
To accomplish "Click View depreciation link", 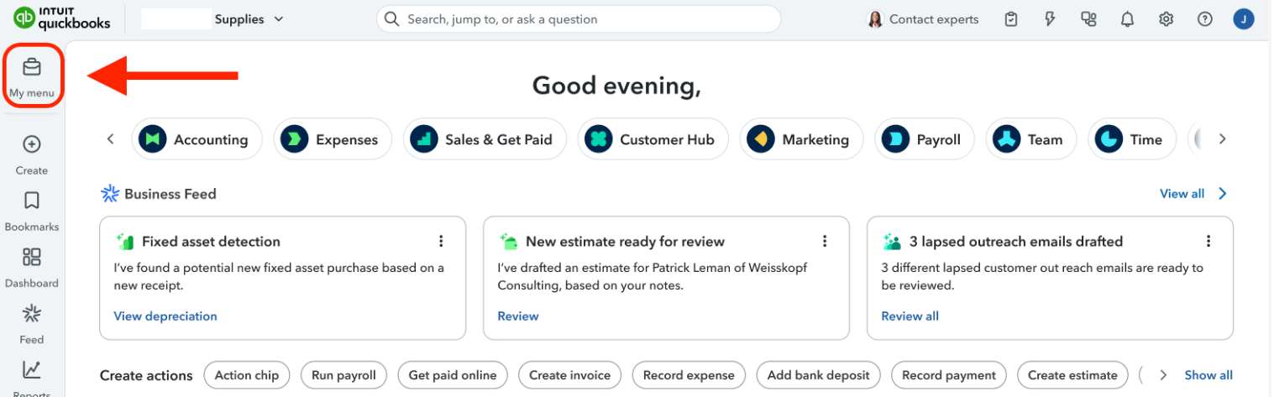I will [165, 316].
